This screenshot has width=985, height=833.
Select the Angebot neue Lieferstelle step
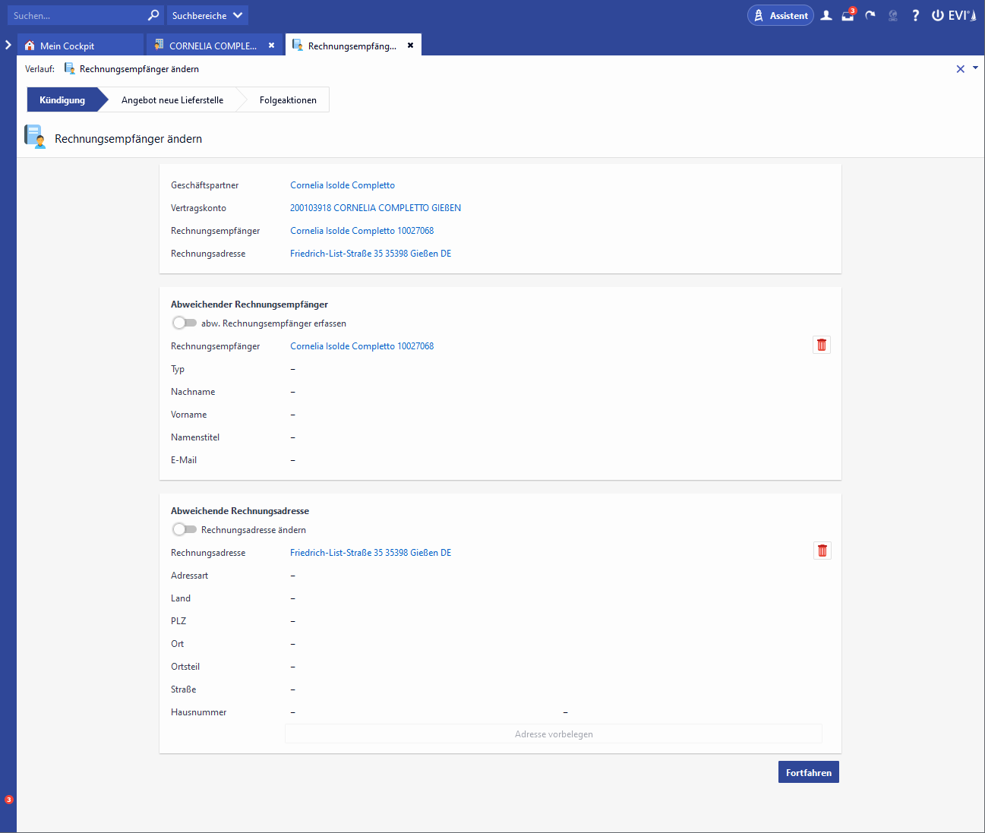pos(172,100)
